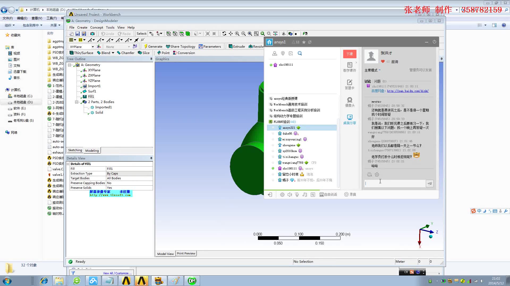Toggle microphone in chat toolbar

[297, 195]
